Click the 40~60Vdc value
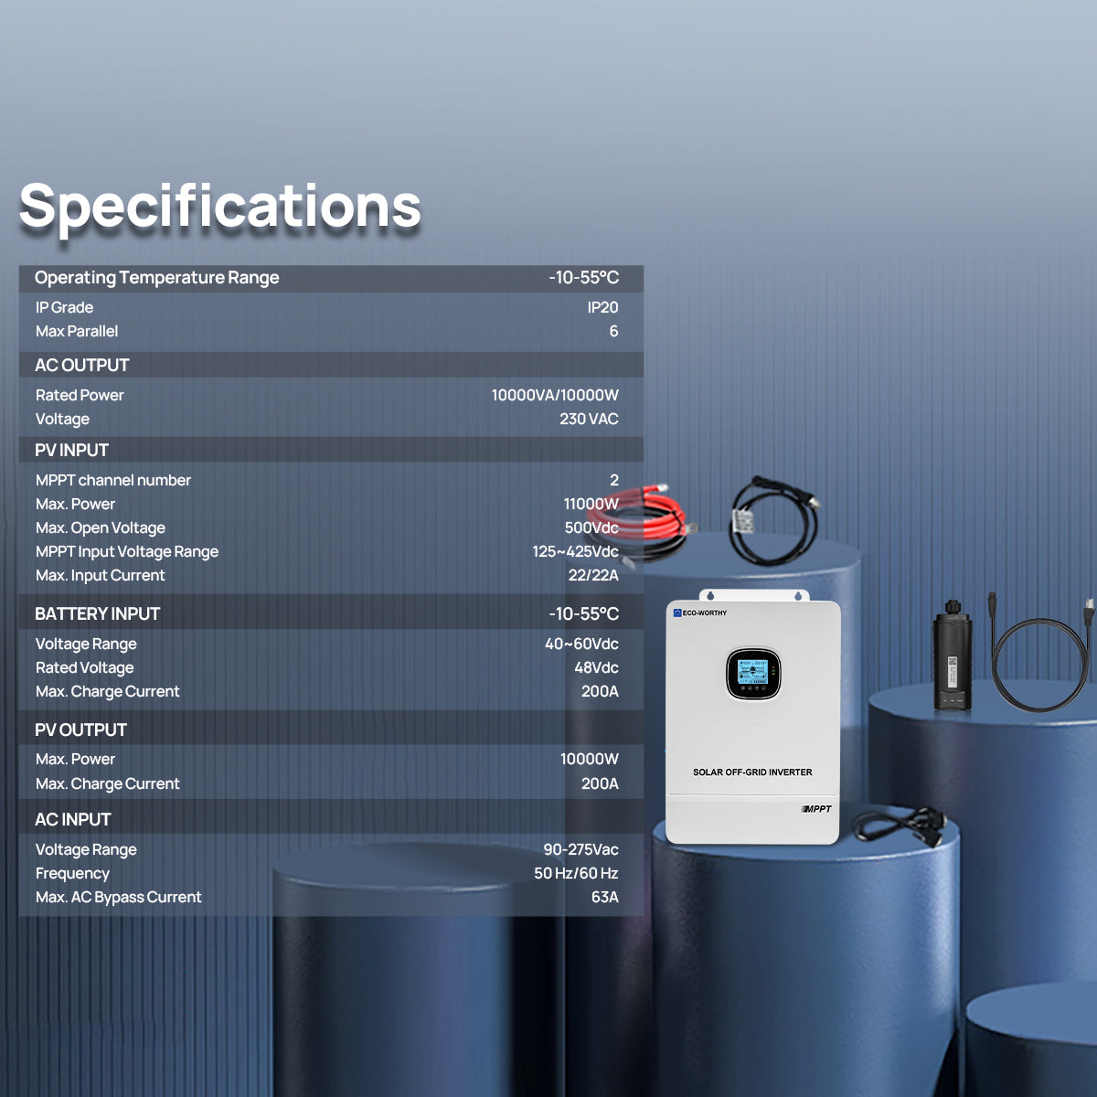 click(581, 644)
